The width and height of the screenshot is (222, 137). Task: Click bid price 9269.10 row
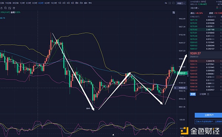[205, 67]
